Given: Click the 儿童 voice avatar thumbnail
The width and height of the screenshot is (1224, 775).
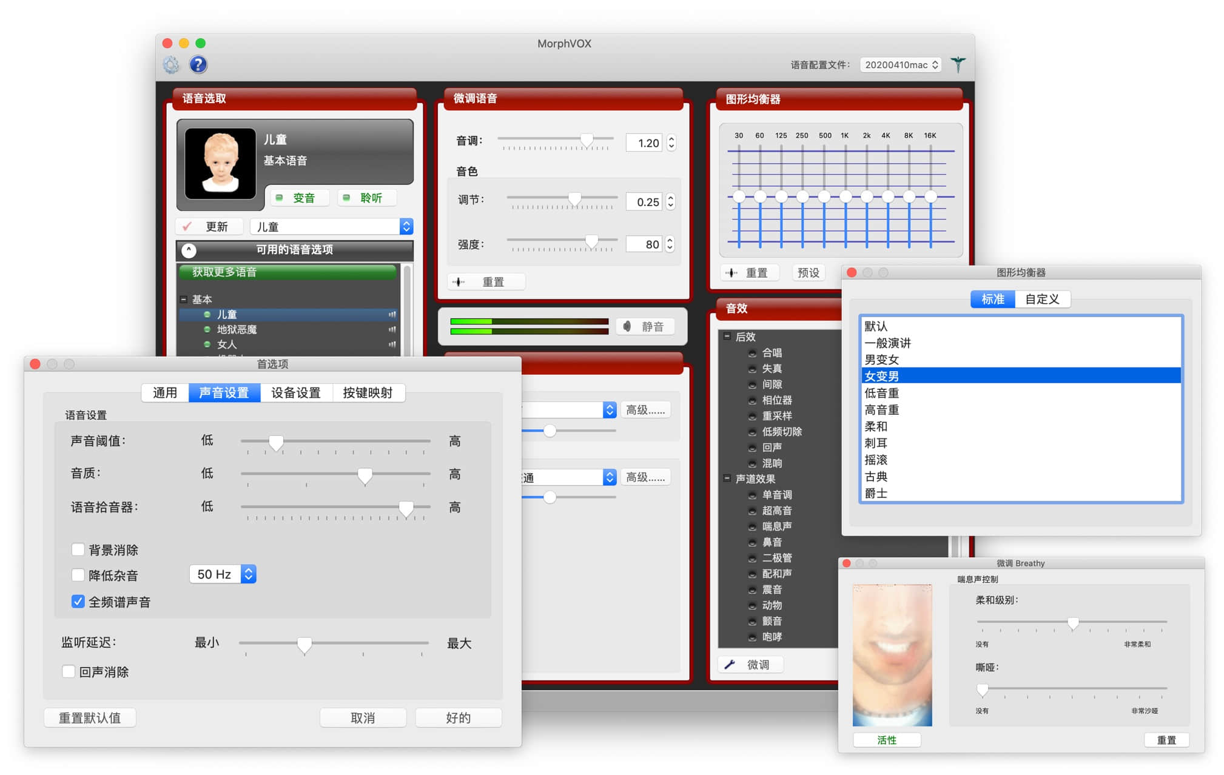Looking at the screenshot, I should coord(220,163).
